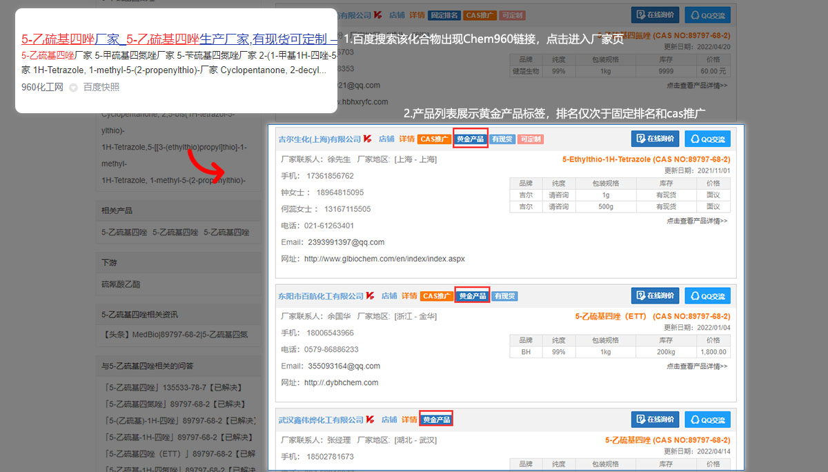
Task: Open the 店铺 link for 吉尔生化
Action: tap(386, 139)
